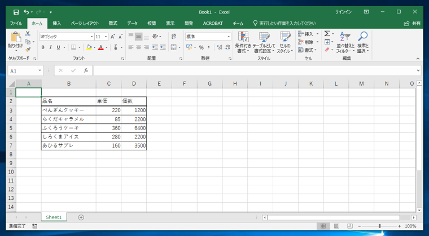Viewport: 429px width, 236px height.
Task: Open the phonetic guide (furigana) icon
Action: tap(116, 47)
